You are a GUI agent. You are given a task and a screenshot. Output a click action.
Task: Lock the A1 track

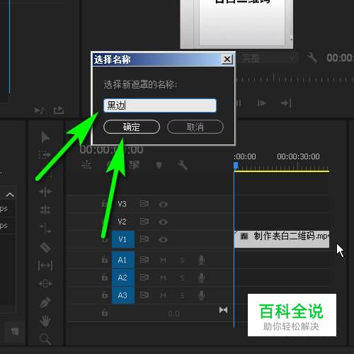coord(105,260)
